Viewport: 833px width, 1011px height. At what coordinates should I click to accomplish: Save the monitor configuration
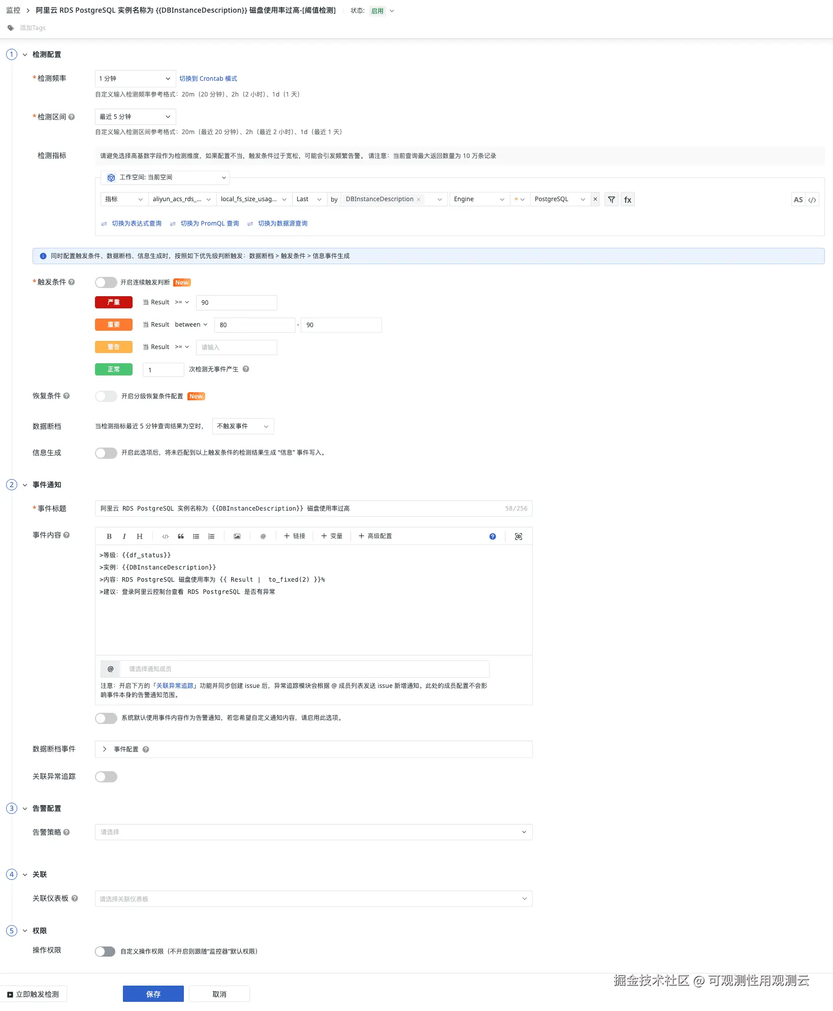coord(153,994)
